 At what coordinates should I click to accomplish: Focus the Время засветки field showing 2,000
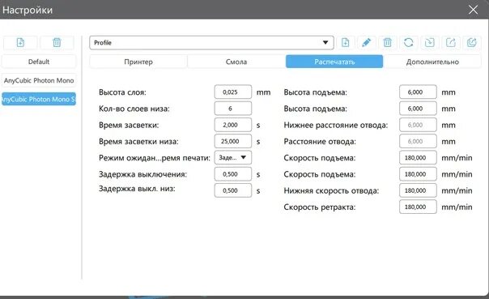pyautogui.click(x=233, y=125)
